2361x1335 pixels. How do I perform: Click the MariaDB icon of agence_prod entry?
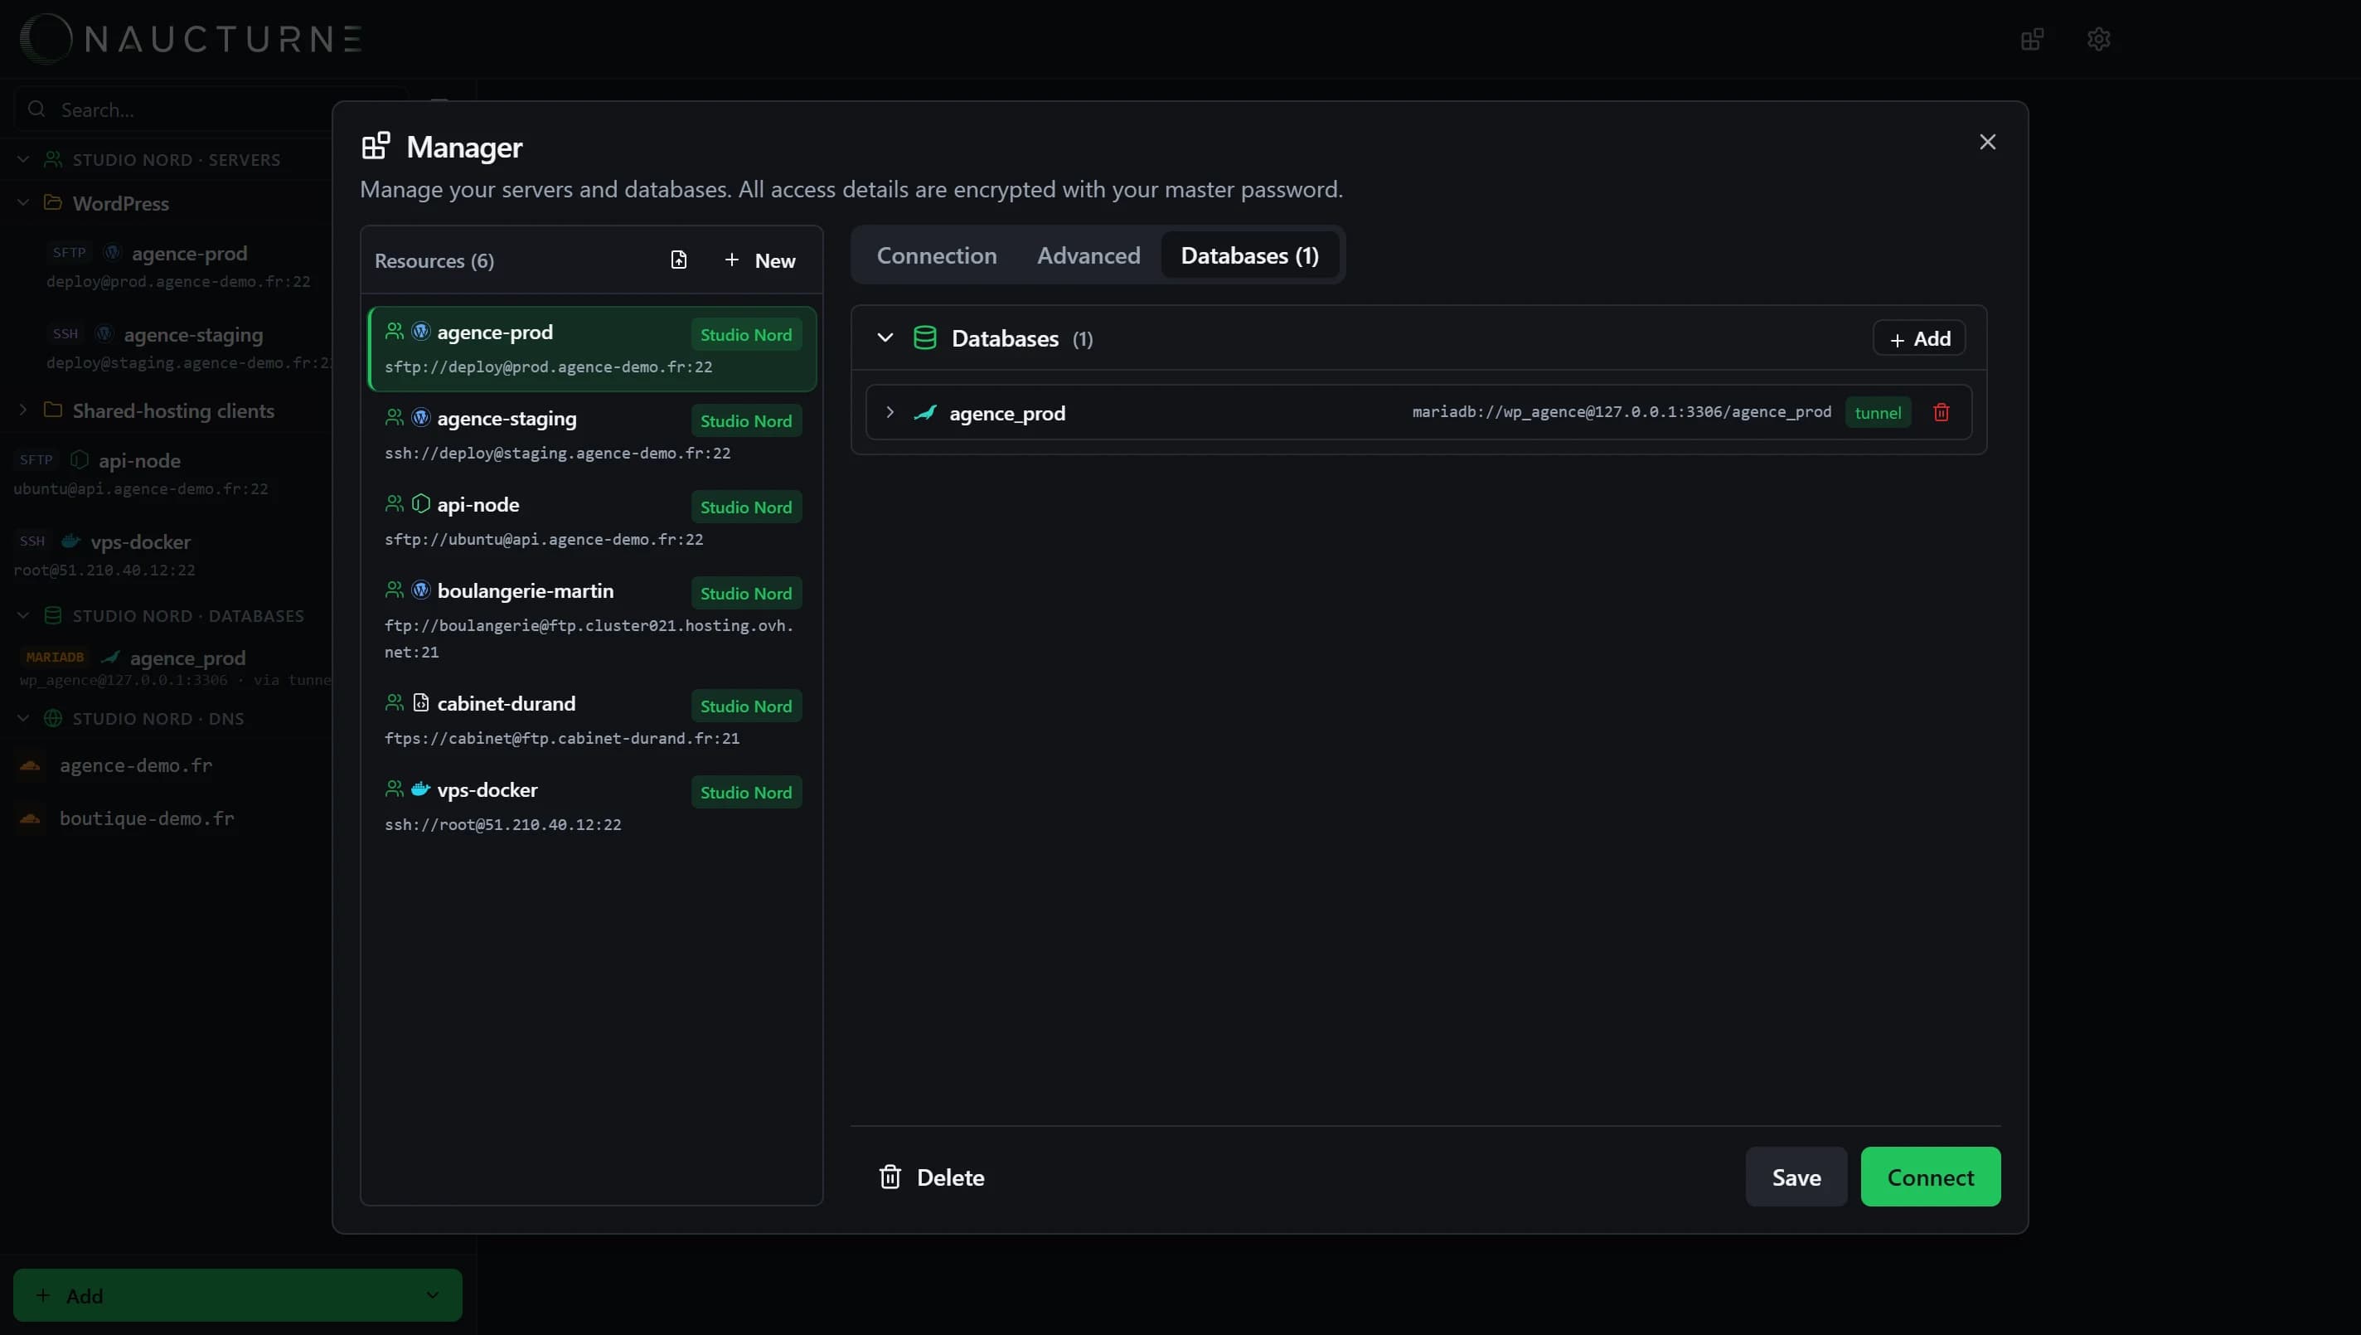926,413
